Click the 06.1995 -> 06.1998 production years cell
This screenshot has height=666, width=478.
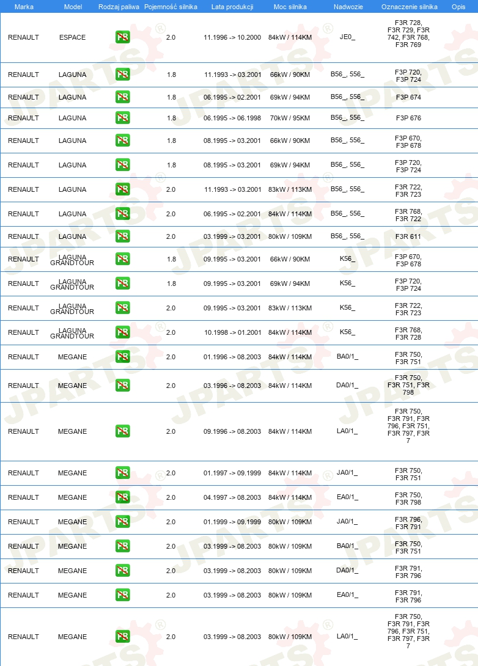pos(232,118)
